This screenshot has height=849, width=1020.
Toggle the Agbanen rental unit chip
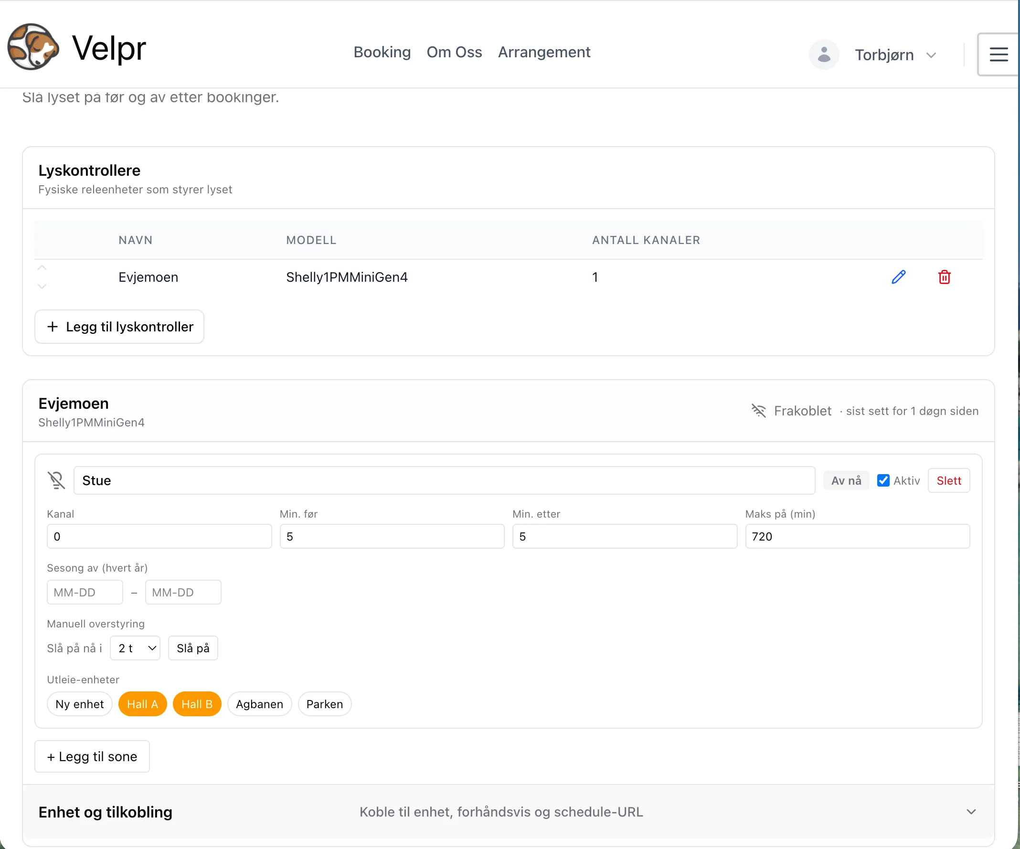tap(259, 704)
